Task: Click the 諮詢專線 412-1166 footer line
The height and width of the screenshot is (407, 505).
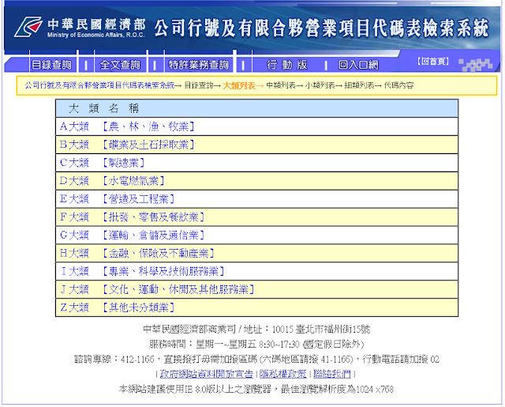Action: click(x=256, y=359)
